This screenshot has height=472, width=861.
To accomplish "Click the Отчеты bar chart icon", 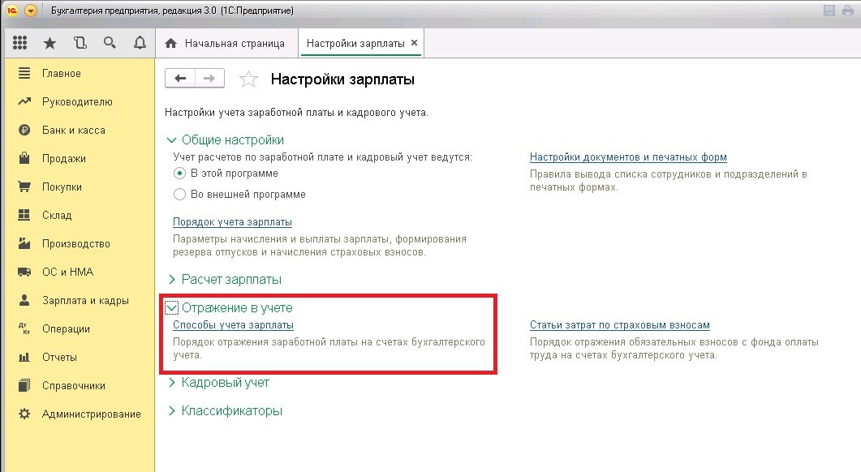I will [x=24, y=358].
